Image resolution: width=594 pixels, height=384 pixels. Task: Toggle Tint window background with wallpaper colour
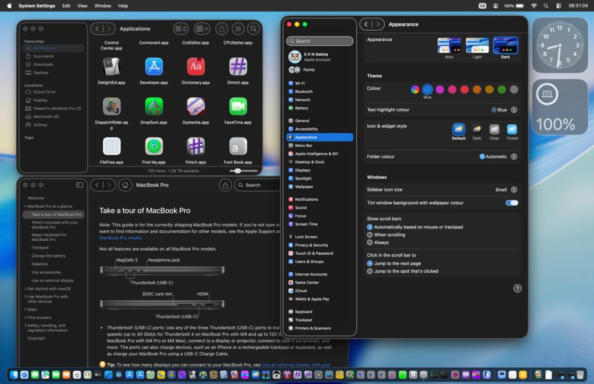(512, 203)
